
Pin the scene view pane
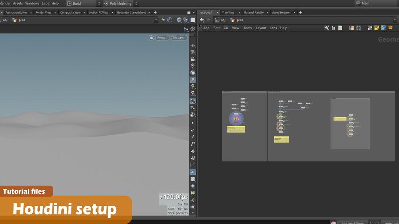163,20
